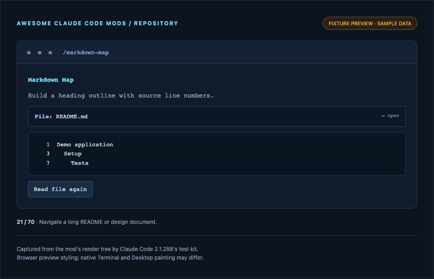Select the Demo application outline row
The image size is (434, 279).
tap(80, 144)
